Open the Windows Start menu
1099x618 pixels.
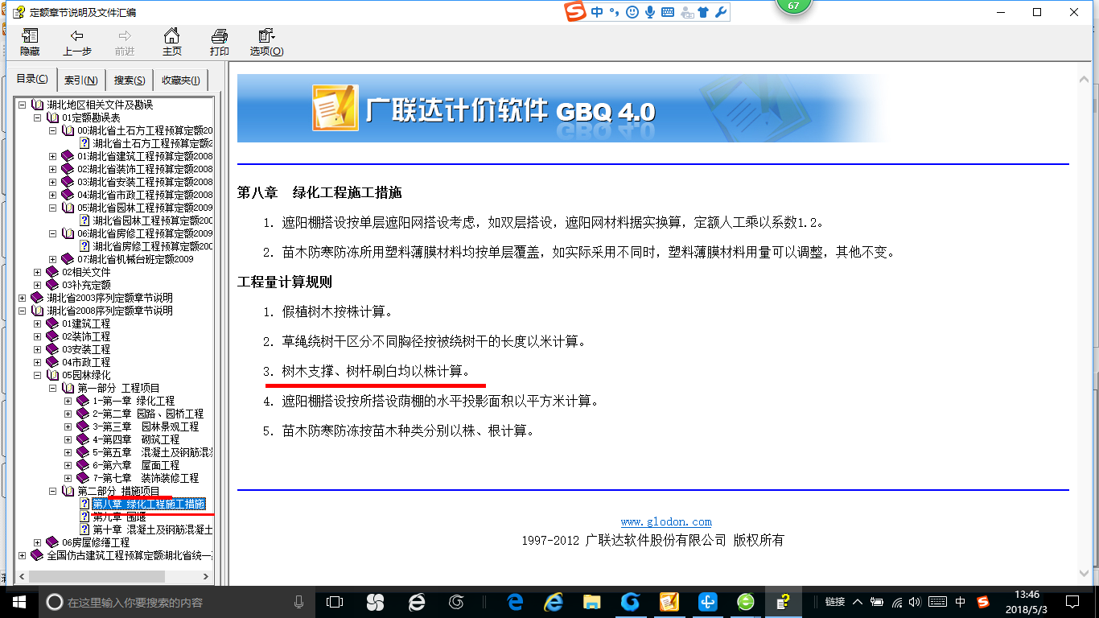point(18,602)
